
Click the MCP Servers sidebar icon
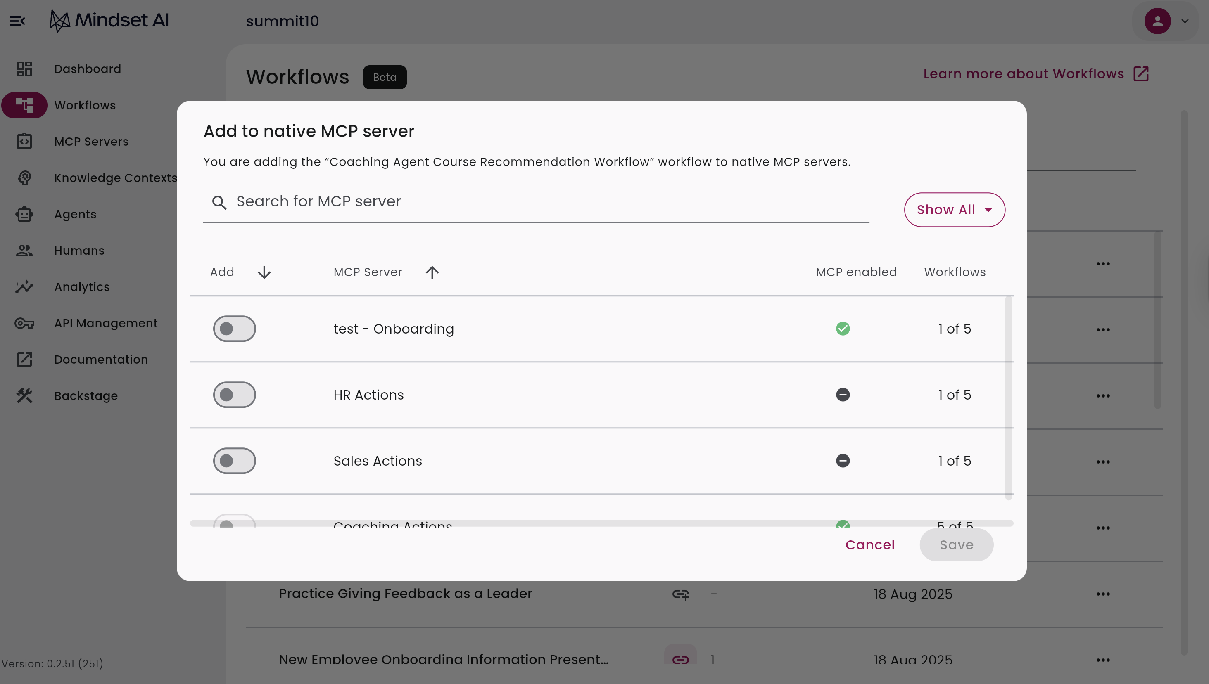(x=24, y=142)
